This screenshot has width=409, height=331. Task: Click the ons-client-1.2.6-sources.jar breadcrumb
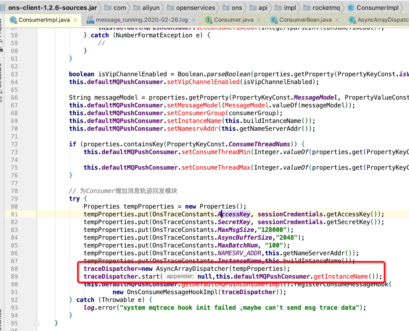(52, 8)
